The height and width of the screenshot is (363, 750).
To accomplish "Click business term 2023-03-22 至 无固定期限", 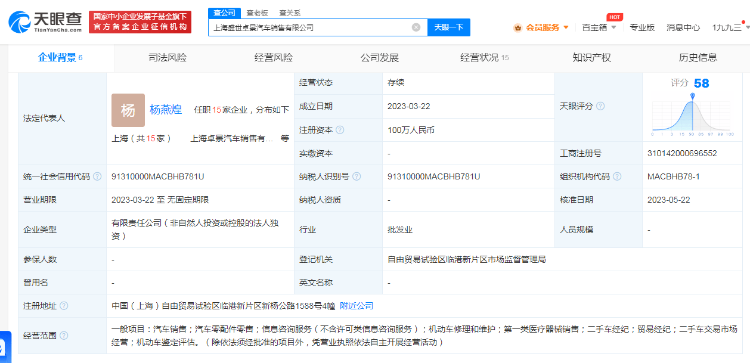I will pos(160,200).
